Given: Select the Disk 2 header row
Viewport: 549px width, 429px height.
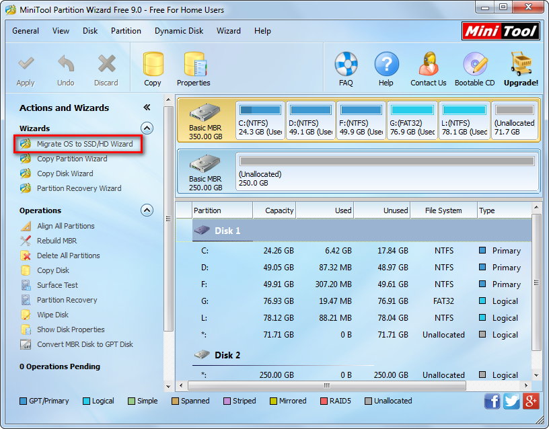Looking at the screenshot, I should point(353,355).
